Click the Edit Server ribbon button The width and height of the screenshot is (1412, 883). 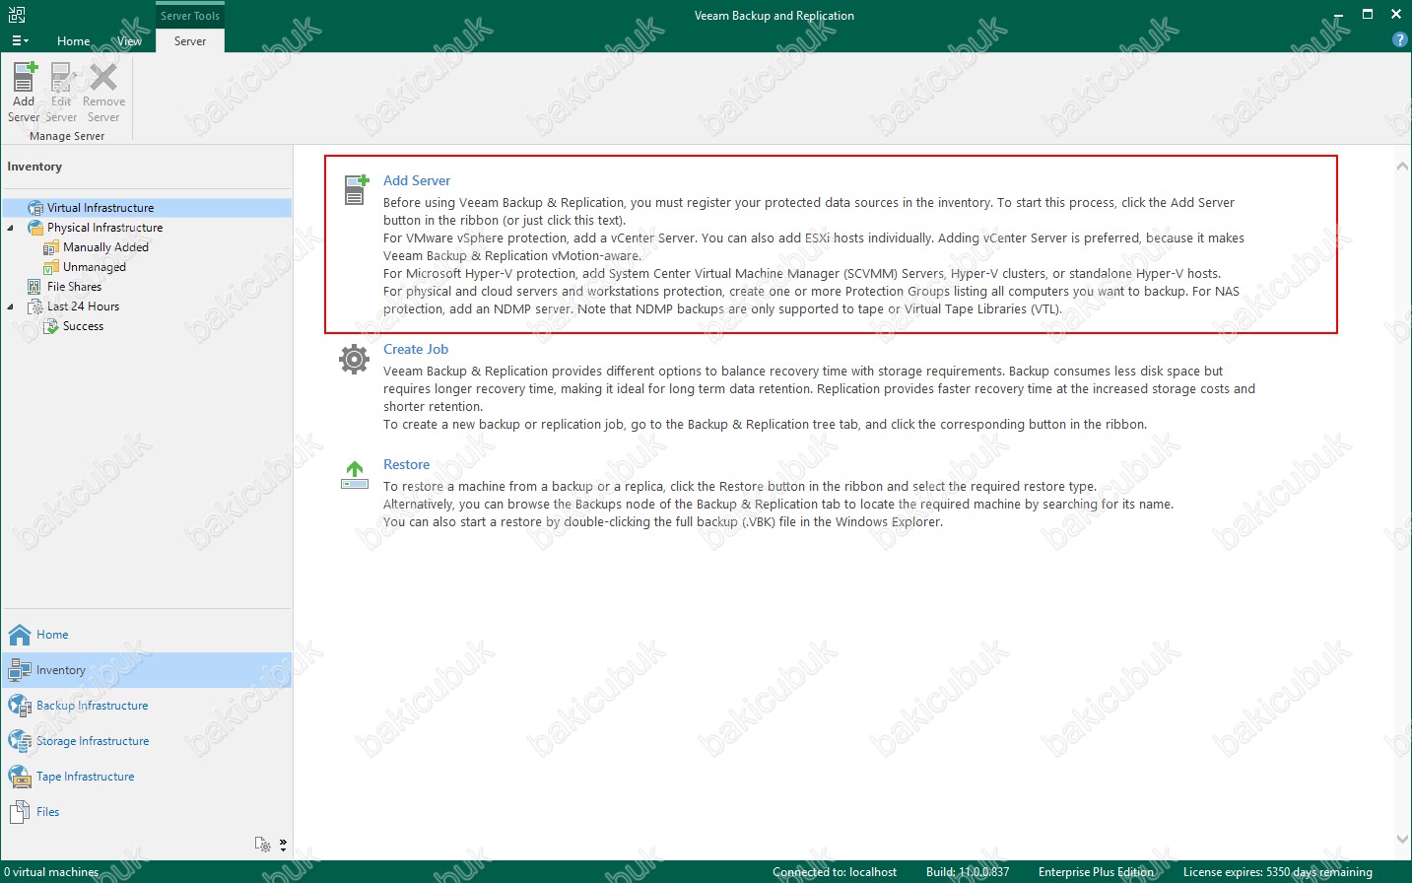[x=61, y=92]
